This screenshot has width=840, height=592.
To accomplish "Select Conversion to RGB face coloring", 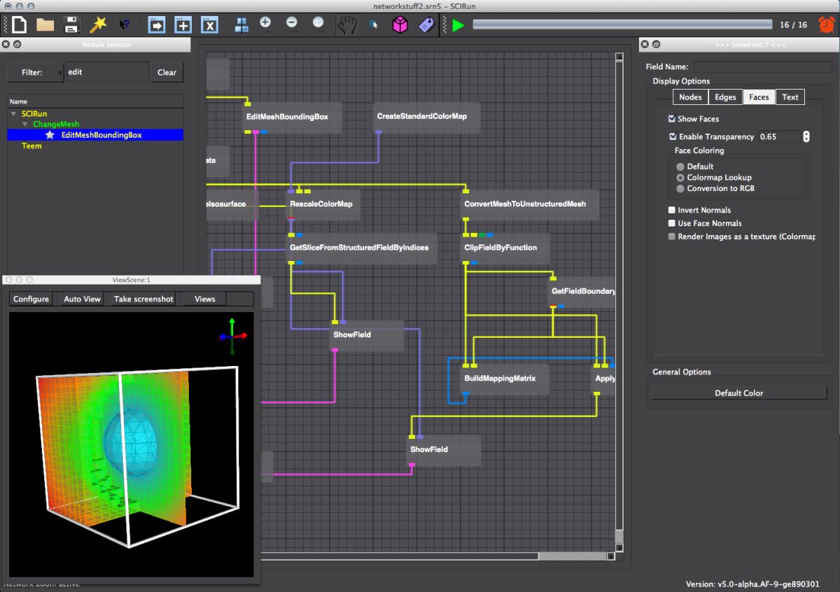I will [680, 188].
